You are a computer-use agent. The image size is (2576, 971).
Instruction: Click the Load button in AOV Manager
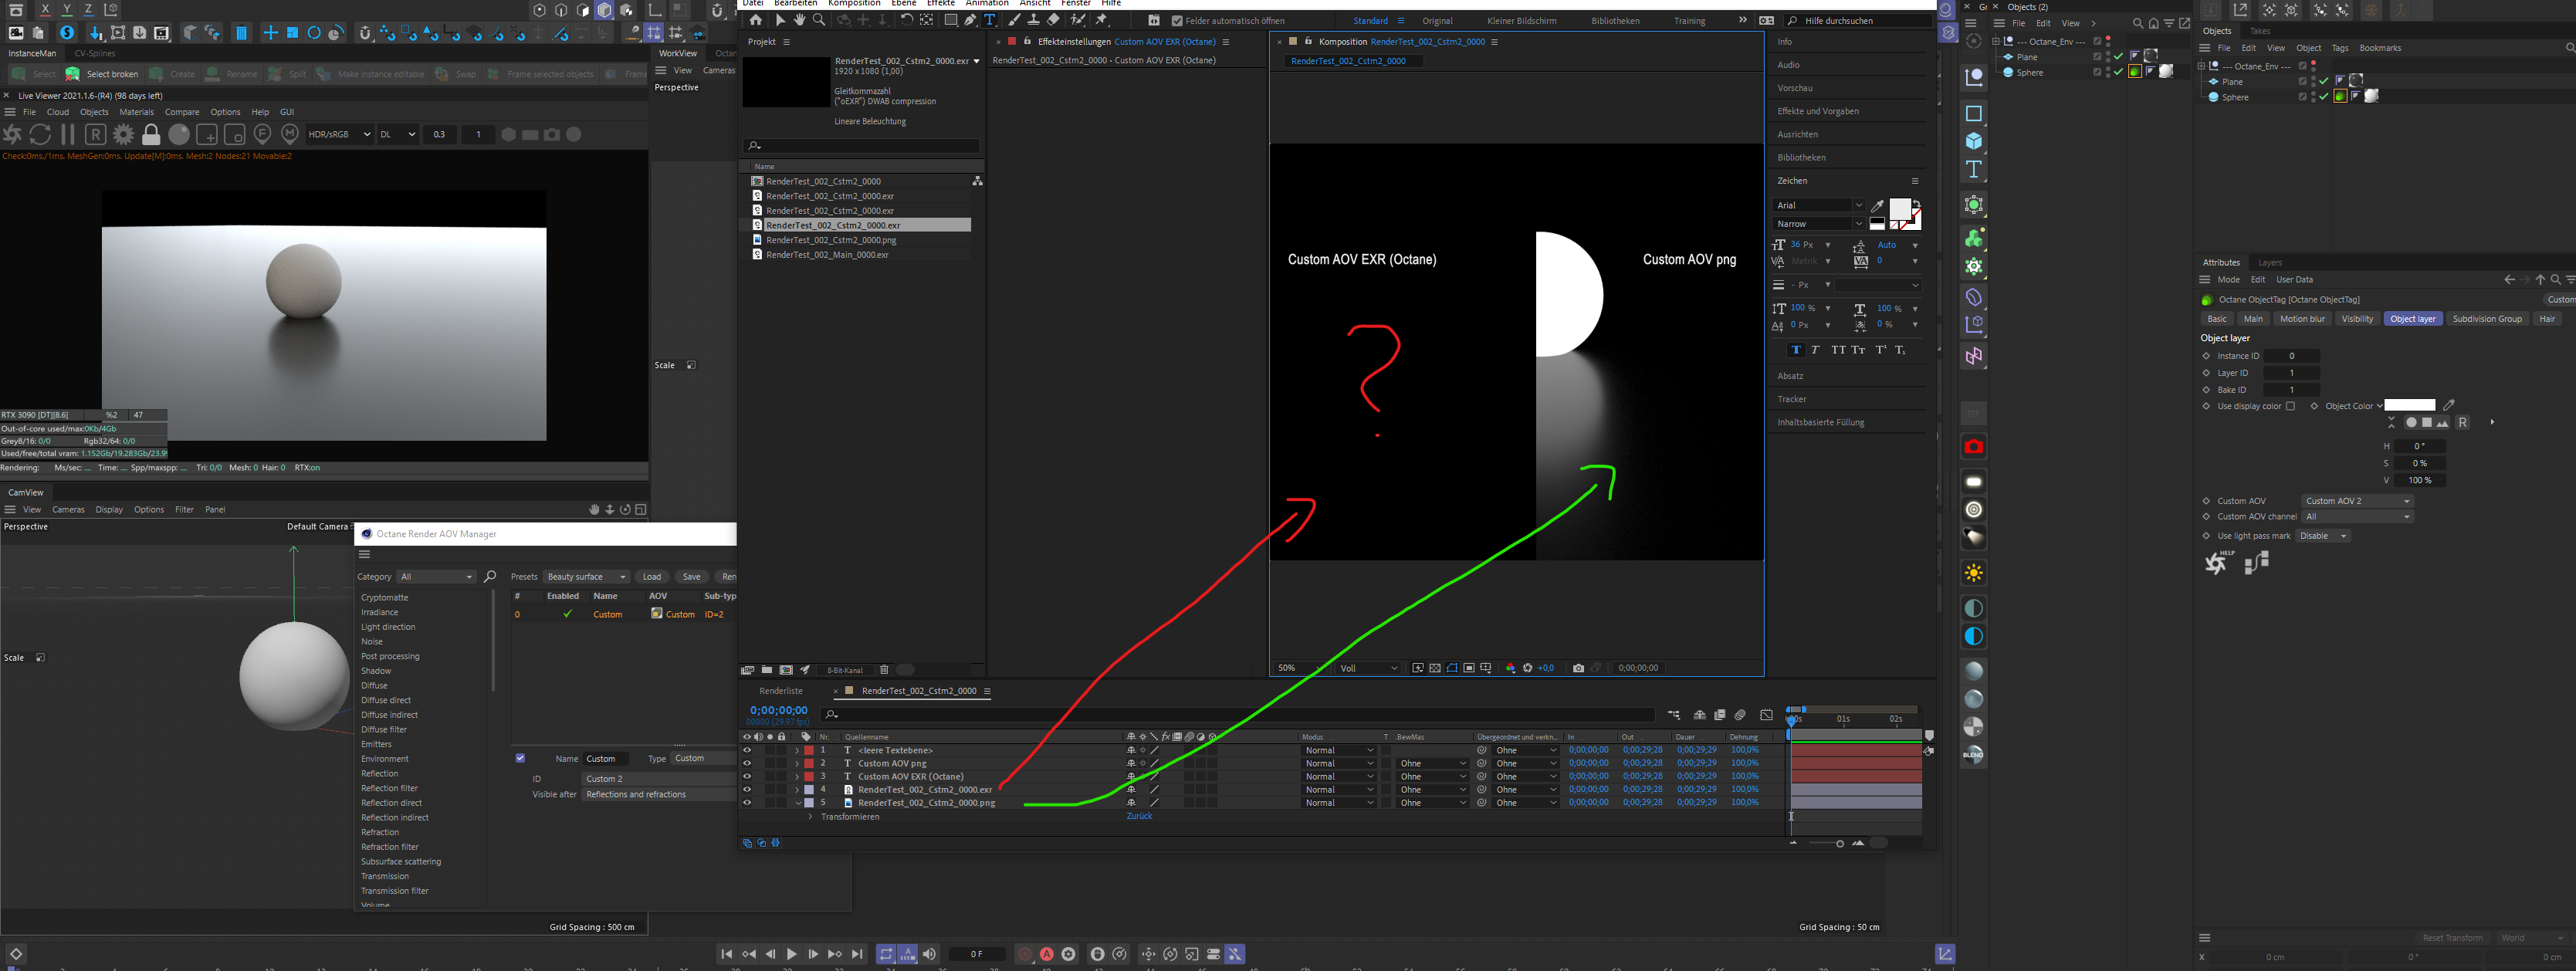[651, 577]
